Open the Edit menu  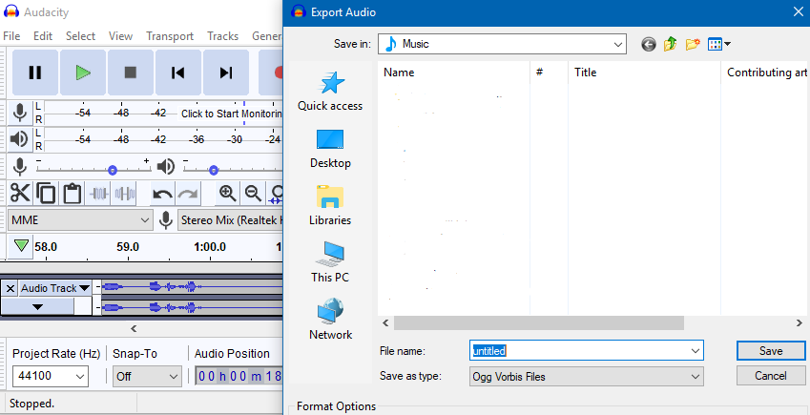point(43,36)
